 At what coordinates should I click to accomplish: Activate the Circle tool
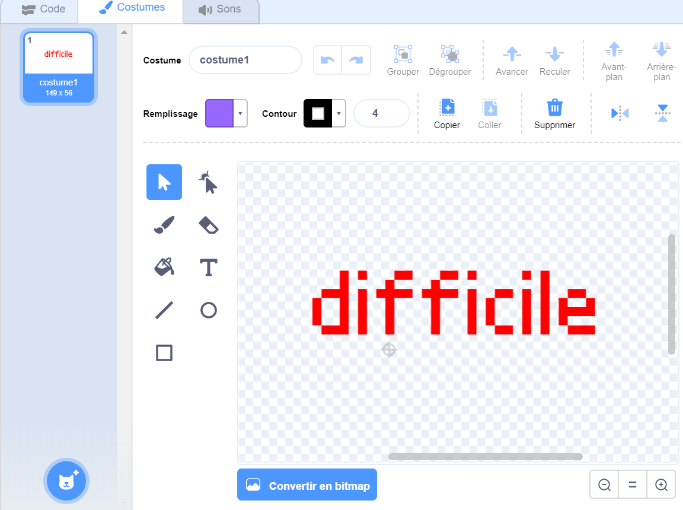coord(208,310)
